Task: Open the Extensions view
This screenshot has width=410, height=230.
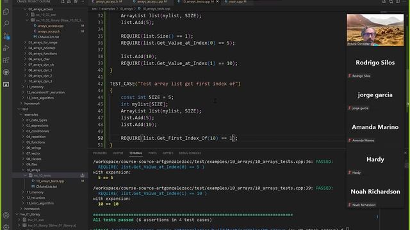Action: tap(6, 60)
